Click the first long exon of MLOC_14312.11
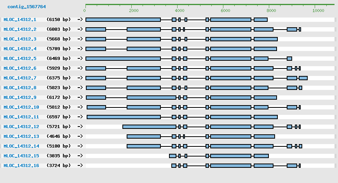 click(x=124, y=117)
